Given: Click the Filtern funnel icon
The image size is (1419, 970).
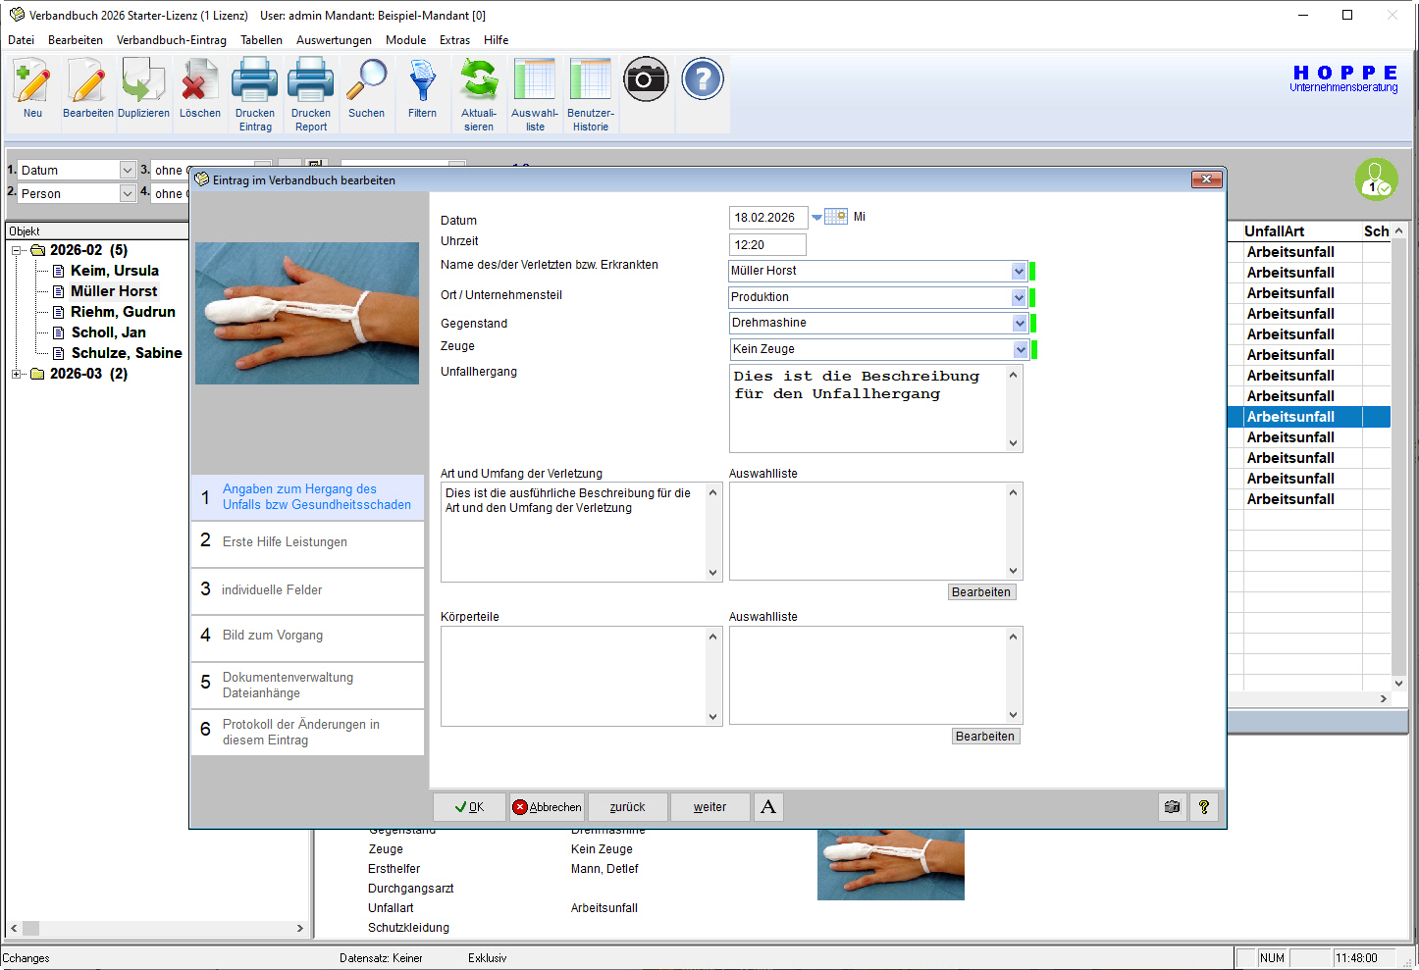Looking at the screenshot, I should click(422, 82).
